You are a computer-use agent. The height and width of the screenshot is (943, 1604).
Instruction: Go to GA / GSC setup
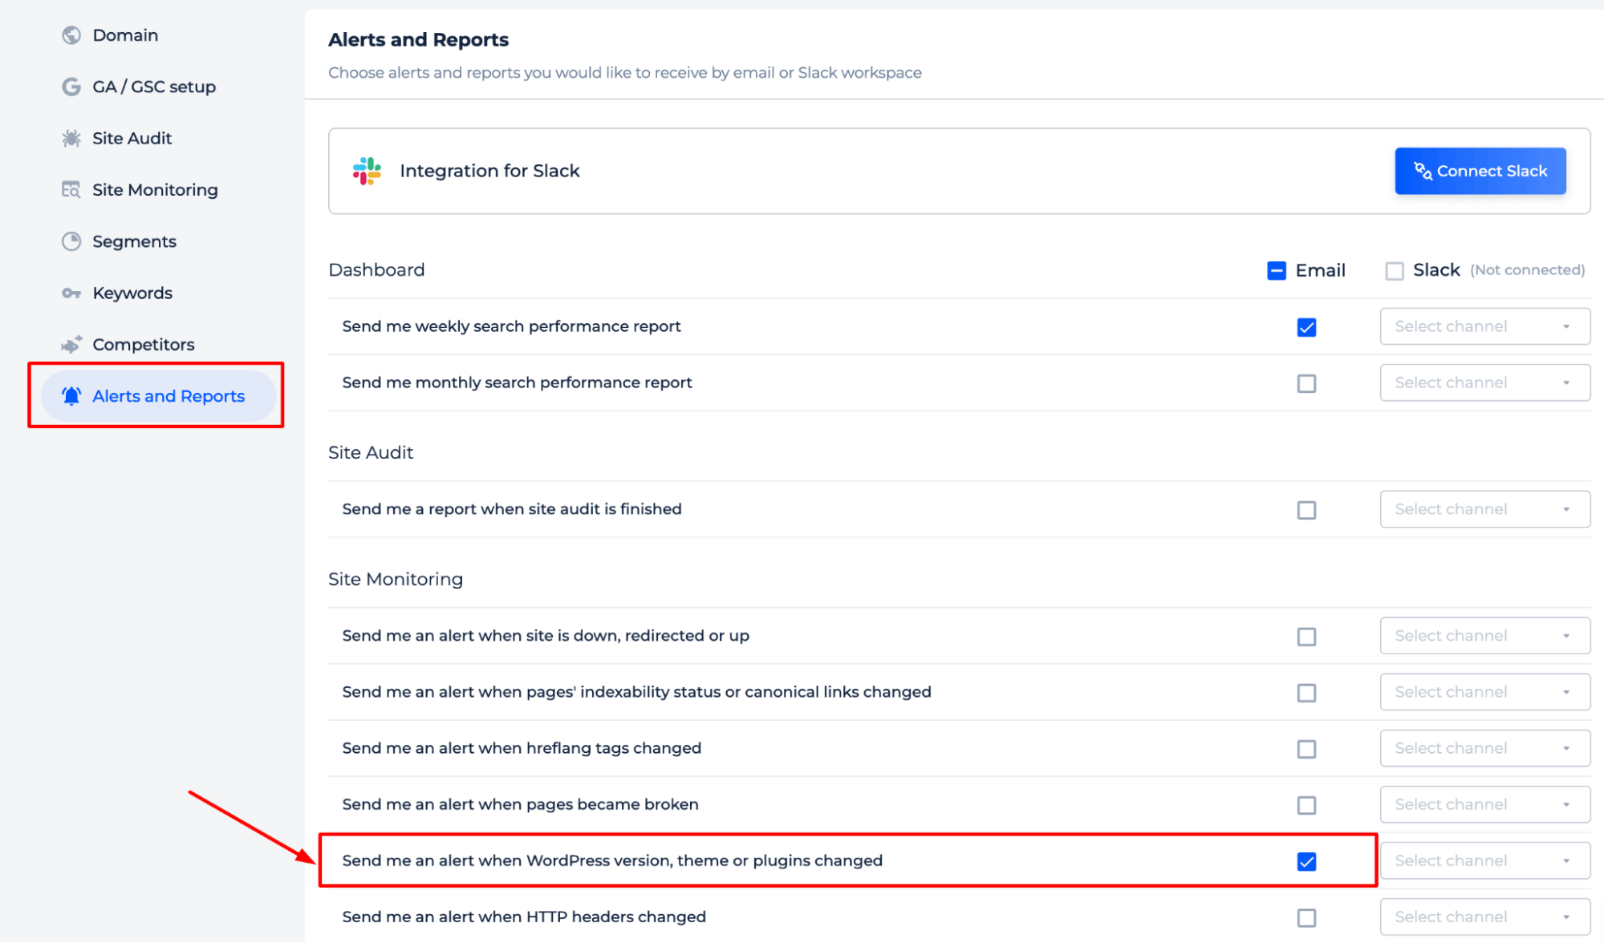154,87
